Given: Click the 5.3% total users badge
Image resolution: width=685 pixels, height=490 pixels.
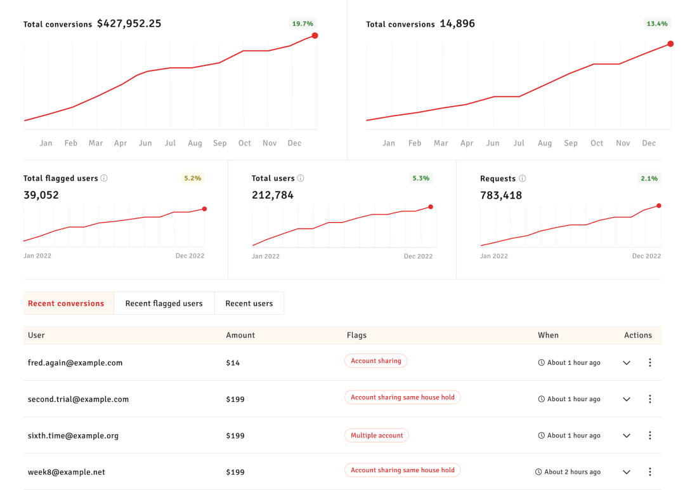Looking at the screenshot, I should 421,178.
